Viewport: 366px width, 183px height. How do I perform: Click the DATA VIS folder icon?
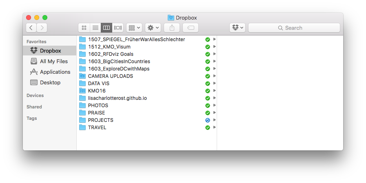coord(82,84)
